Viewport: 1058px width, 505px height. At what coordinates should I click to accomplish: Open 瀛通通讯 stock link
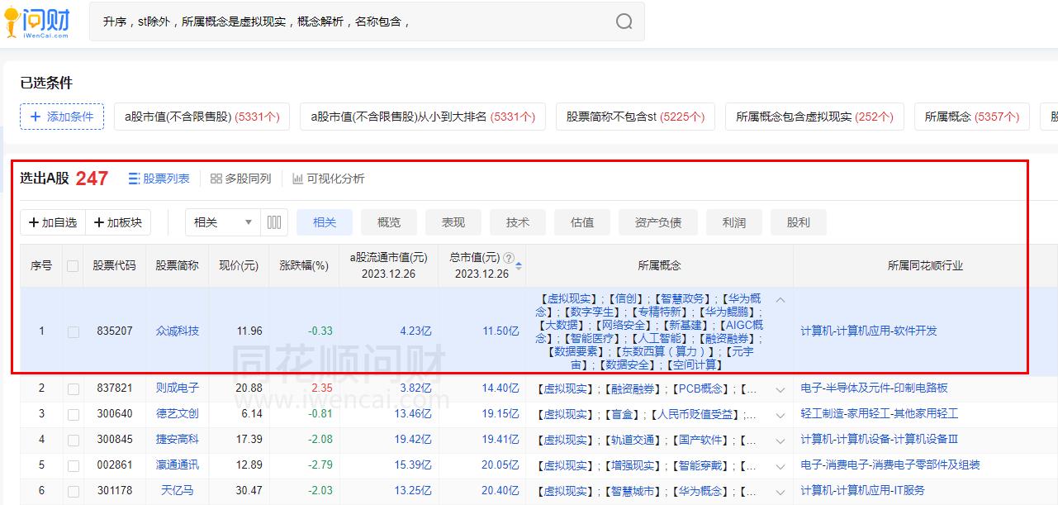point(178,465)
